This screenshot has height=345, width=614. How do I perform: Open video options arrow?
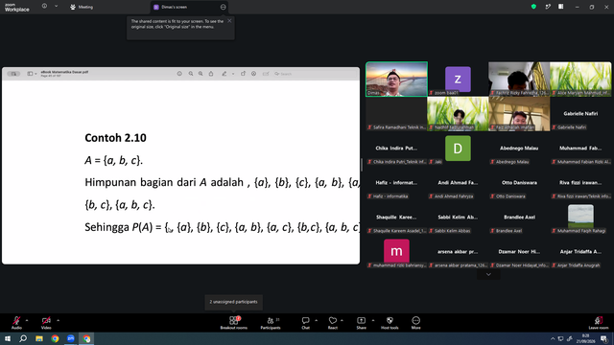58,320
